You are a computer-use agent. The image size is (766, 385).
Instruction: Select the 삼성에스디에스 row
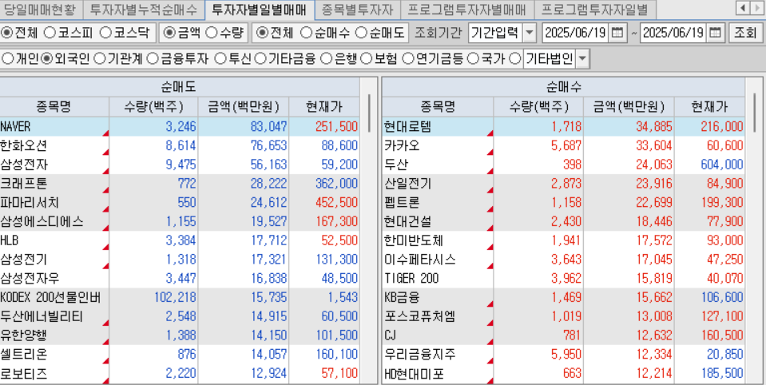tap(180, 222)
